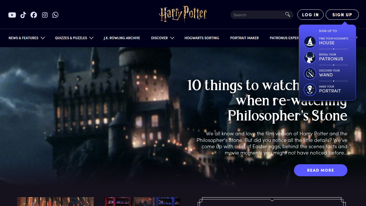Open the '10 things to watch' headline
366x206 pixels.
coord(267,101)
